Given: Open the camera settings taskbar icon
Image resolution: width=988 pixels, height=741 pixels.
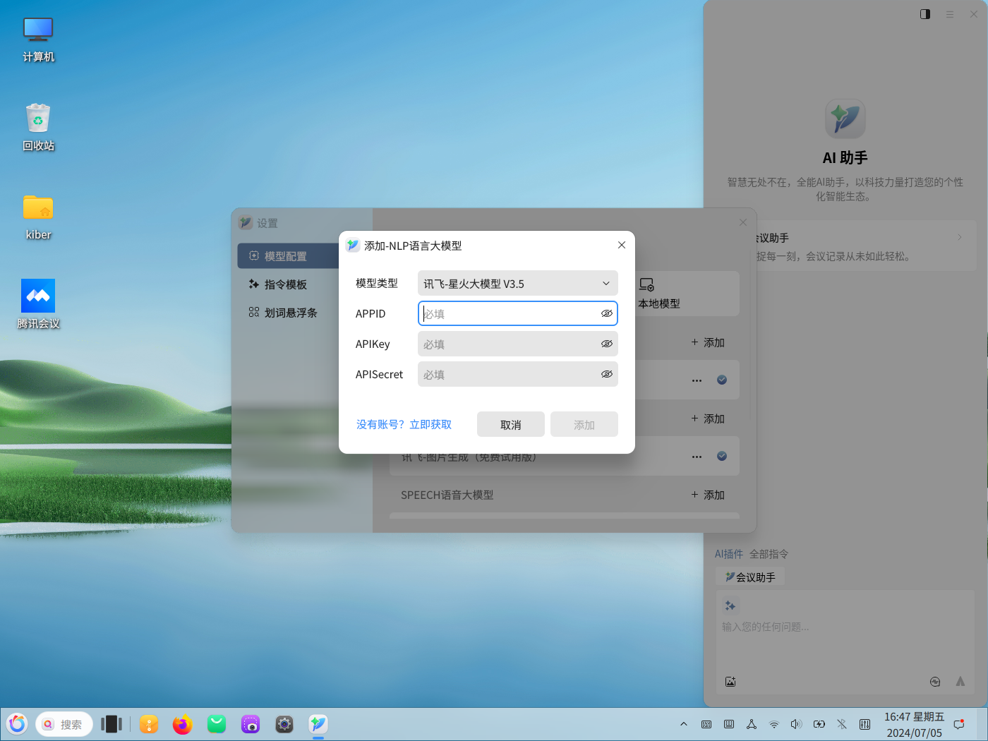Looking at the screenshot, I should tap(284, 724).
